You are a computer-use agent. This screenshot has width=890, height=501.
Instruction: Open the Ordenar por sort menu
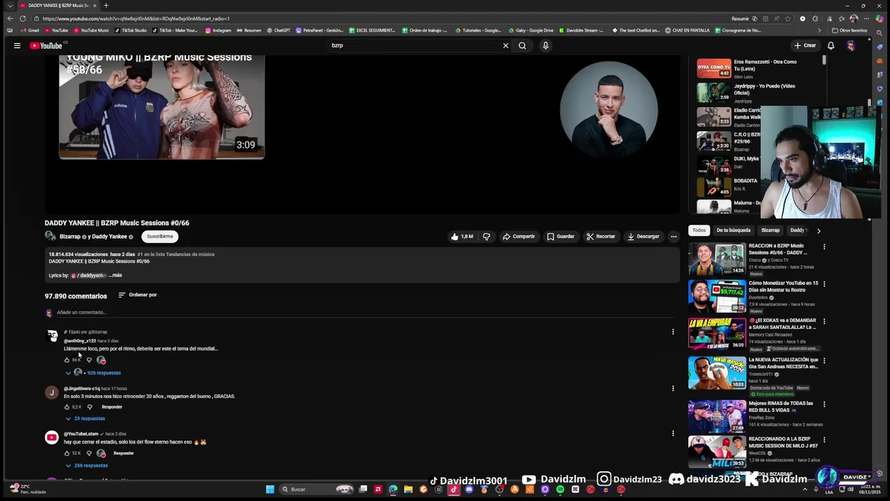click(x=137, y=295)
